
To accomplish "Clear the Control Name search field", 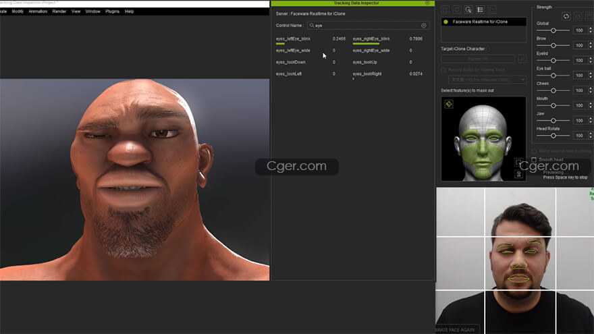I will point(423,26).
